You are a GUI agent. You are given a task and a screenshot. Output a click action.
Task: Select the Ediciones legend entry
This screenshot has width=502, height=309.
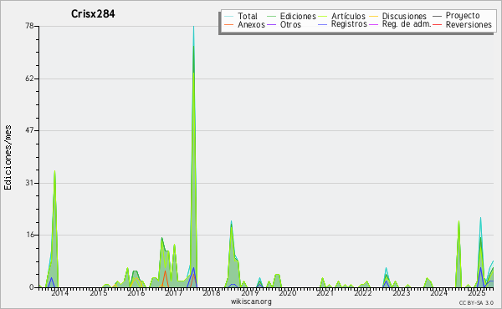pyautogui.click(x=291, y=16)
